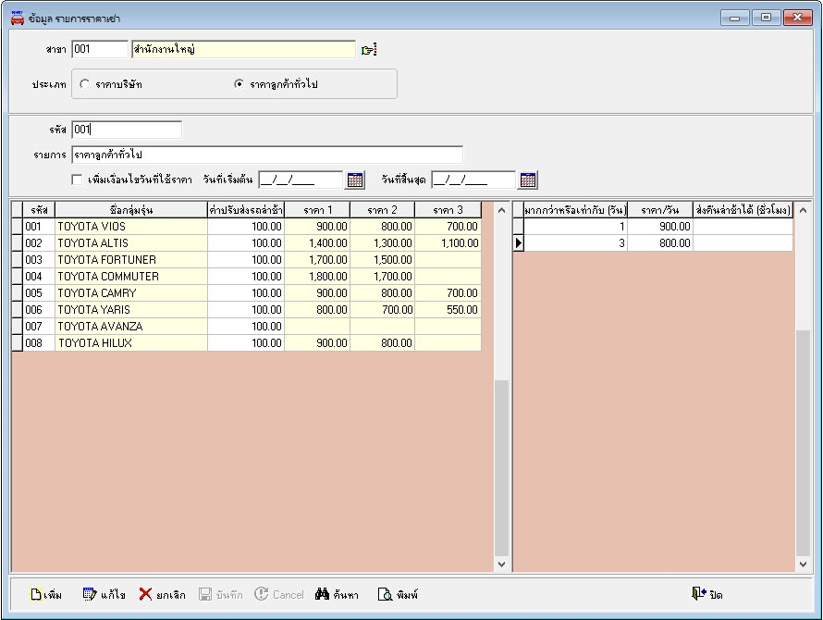Click the 800.00 ราคา/วัน cell in right grid
This screenshot has height=620, width=823.
660,242
